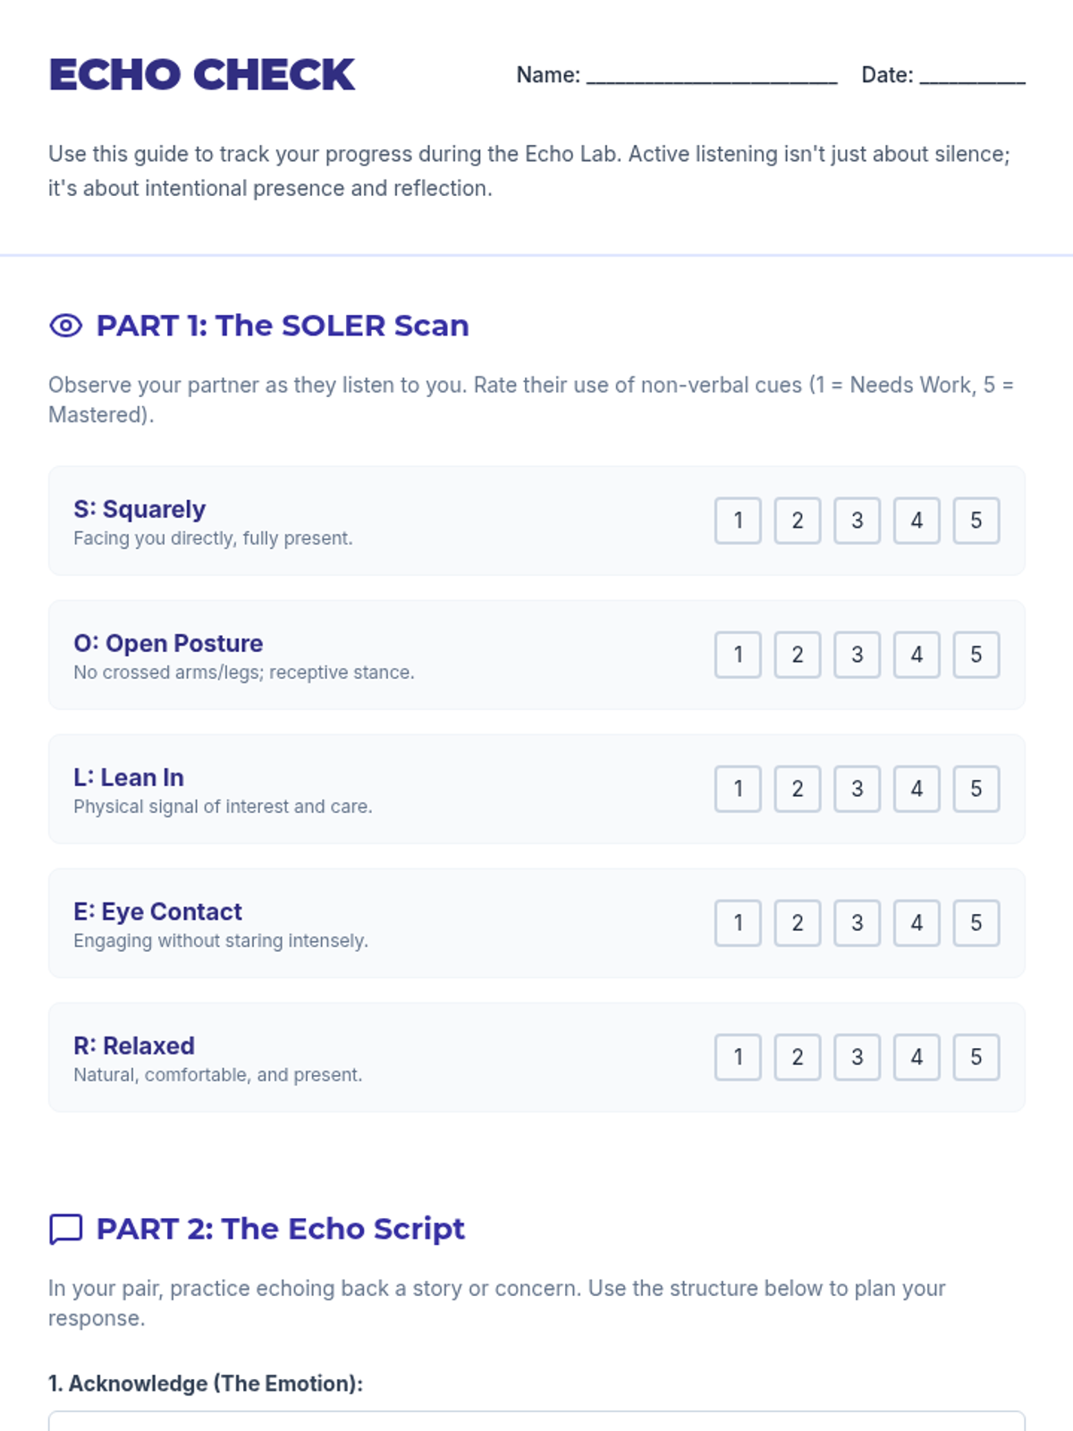
Task: Click the Name blank line
Action: 712,77
